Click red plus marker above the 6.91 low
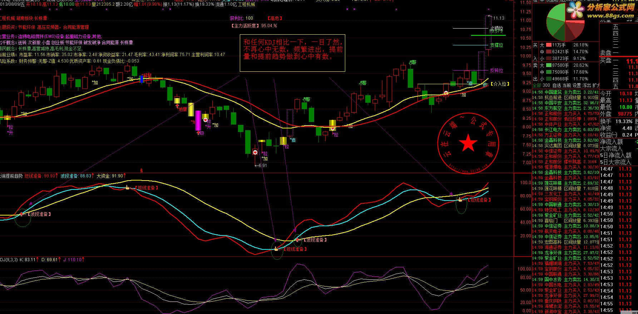638x314 pixels. [x=255, y=152]
